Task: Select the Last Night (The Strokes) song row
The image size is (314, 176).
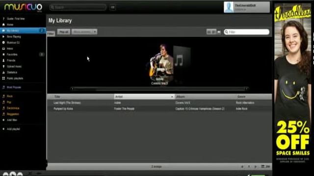Action: [159, 103]
